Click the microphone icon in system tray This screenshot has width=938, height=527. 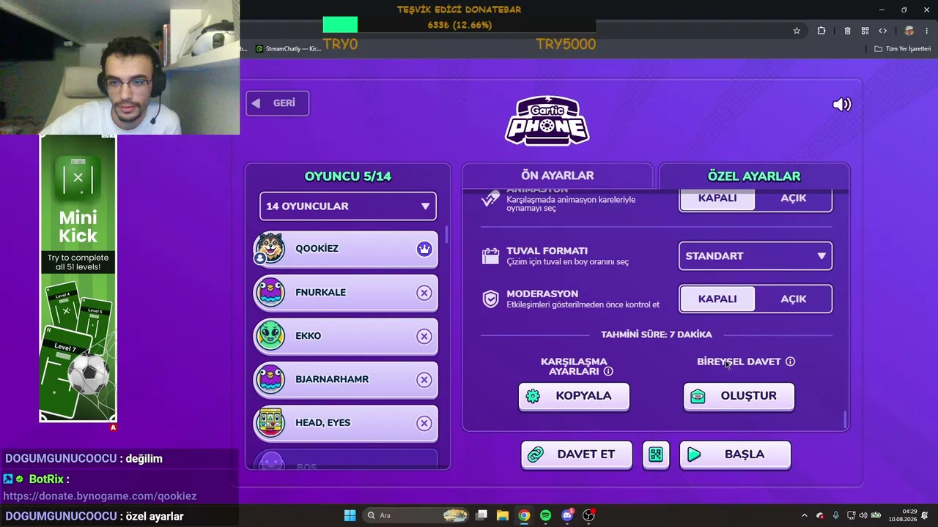coord(835,515)
